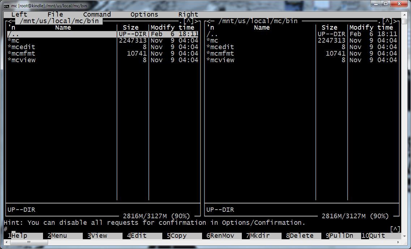
Task: Sort left panel by Size header
Action: [x=130, y=27]
